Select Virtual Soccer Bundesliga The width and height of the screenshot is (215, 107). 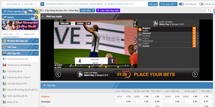[x=20, y=65]
